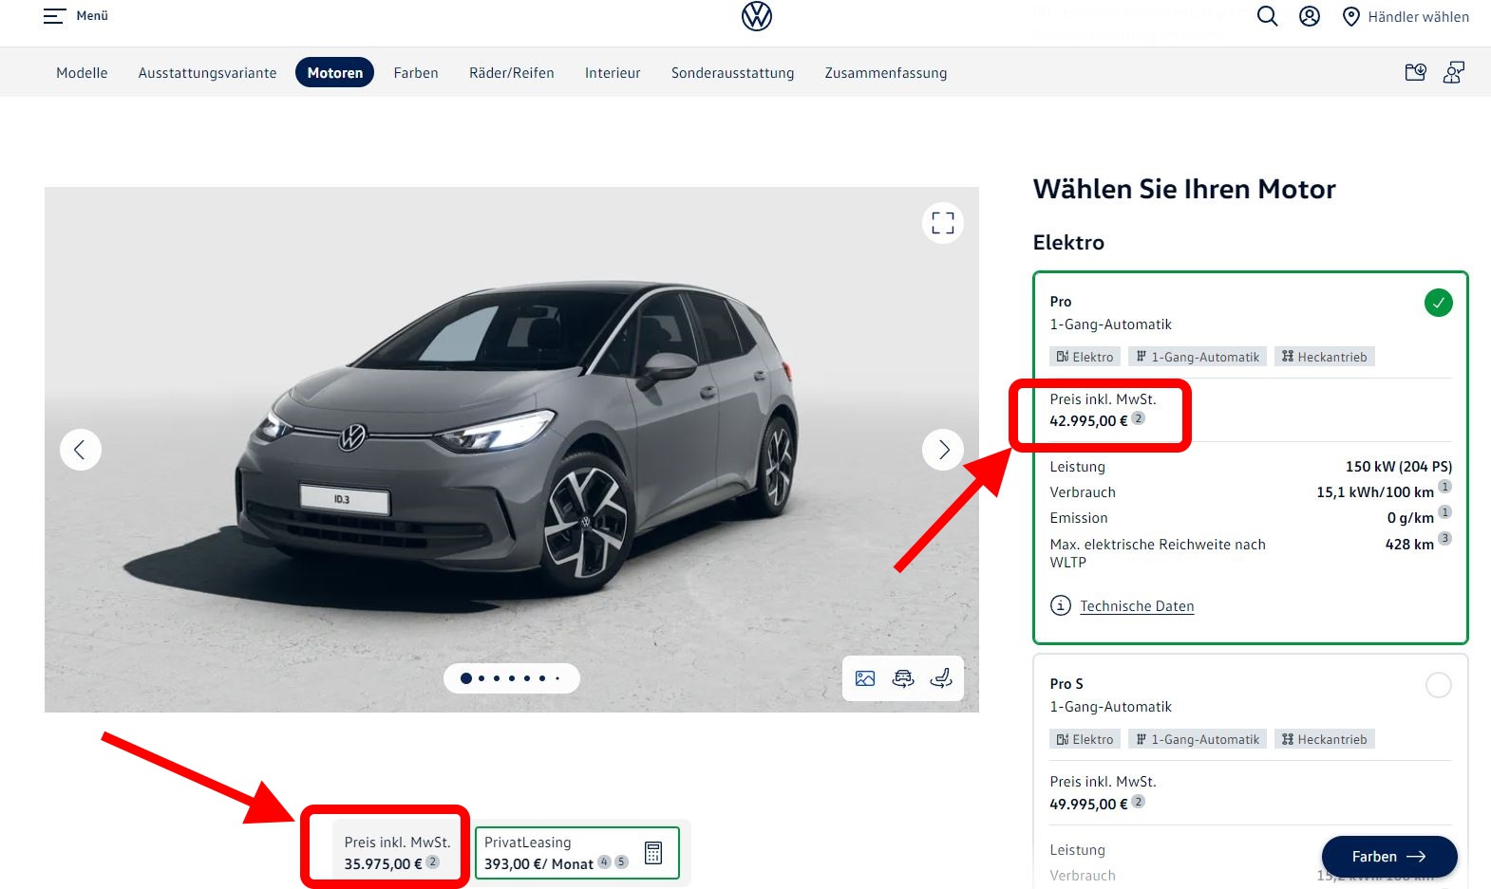Click footnote 2 next to 42.995,00 €
1491x889 pixels.
[x=1139, y=418]
